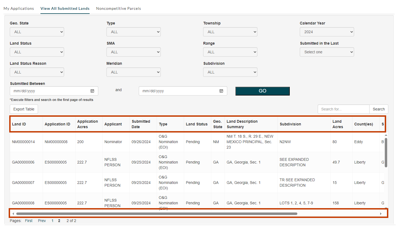397x228 pixels.
Task: Click the Export Table button
Action: [24, 109]
